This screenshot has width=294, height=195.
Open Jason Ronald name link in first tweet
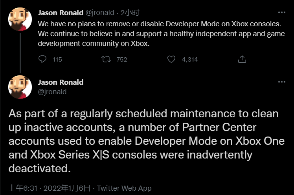click(x=61, y=13)
